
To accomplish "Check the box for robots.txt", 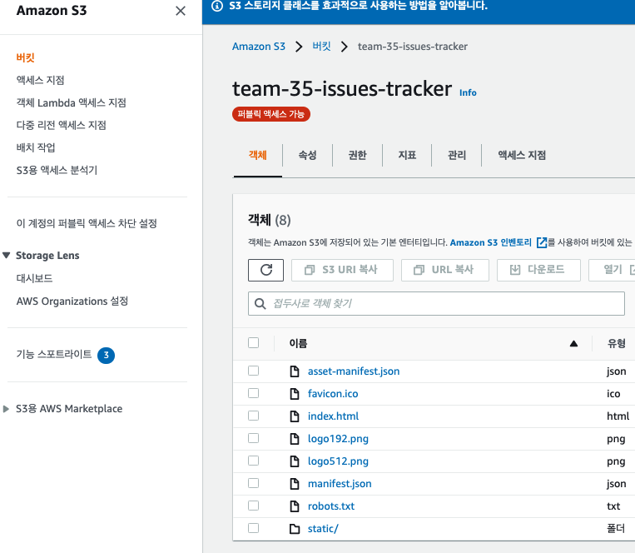I will click(x=254, y=506).
